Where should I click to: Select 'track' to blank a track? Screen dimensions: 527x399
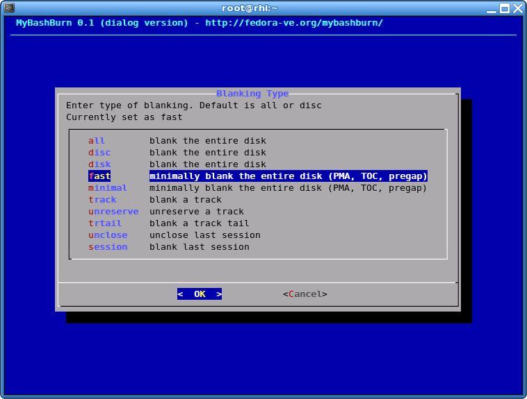click(x=102, y=200)
